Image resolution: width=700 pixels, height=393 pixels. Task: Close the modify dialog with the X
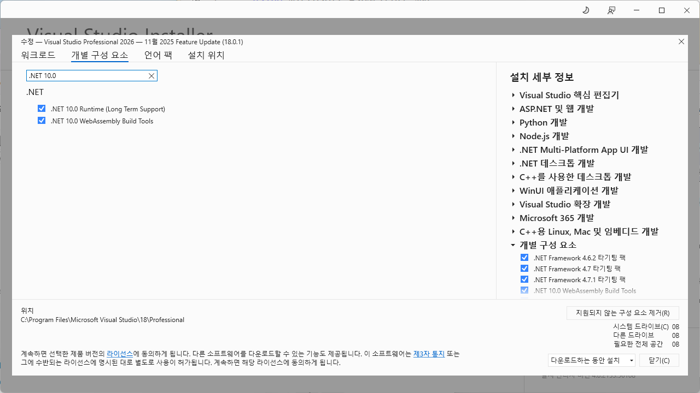(x=681, y=41)
